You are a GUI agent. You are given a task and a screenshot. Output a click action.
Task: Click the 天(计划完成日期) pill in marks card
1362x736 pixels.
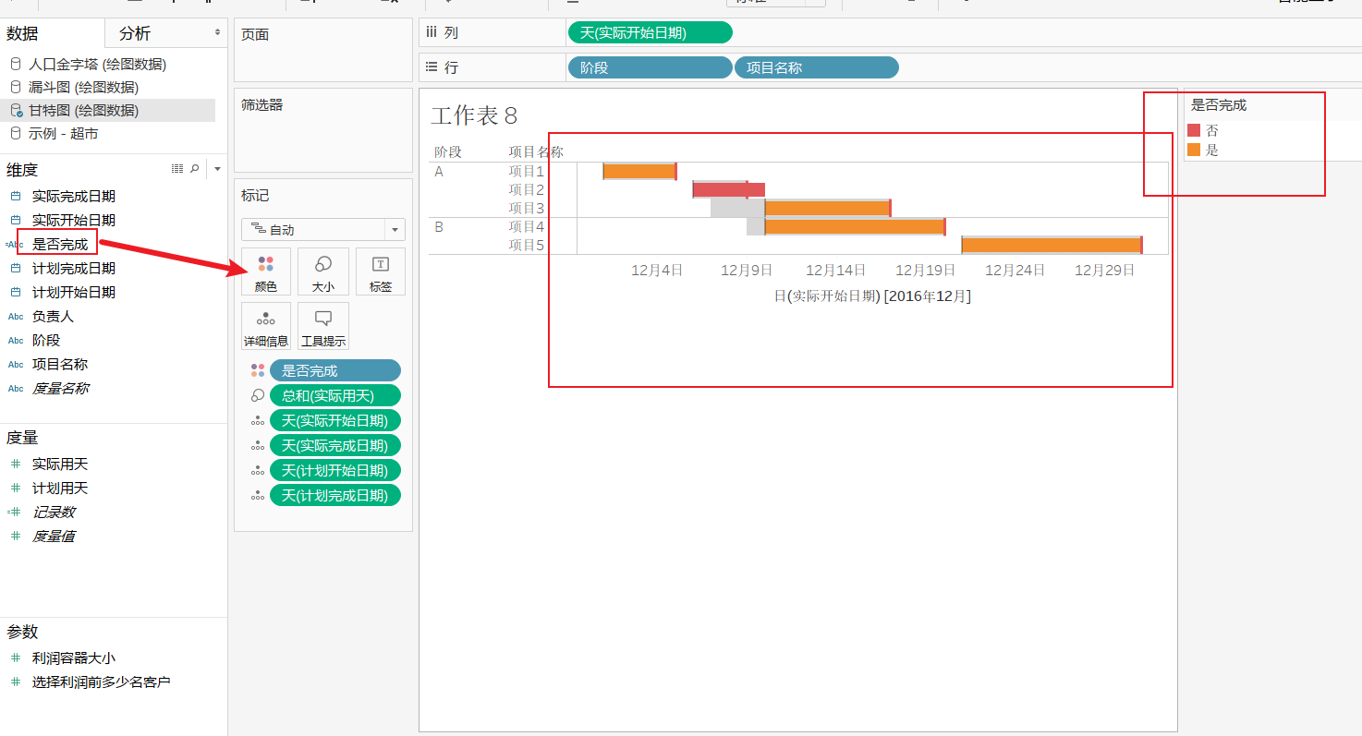pos(335,495)
